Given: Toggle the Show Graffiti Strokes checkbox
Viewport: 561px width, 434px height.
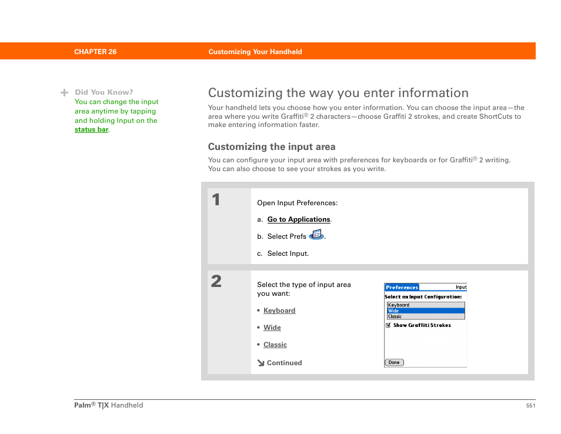Looking at the screenshot, I should point(388,325).
